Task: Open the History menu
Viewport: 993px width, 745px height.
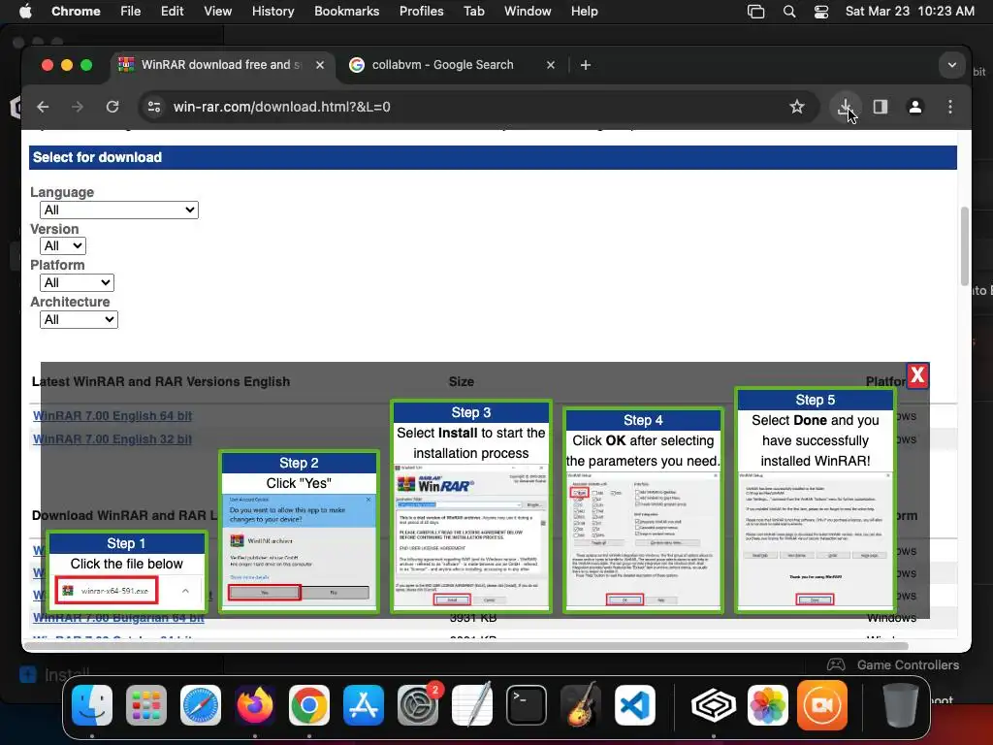Action: [272, 12]
